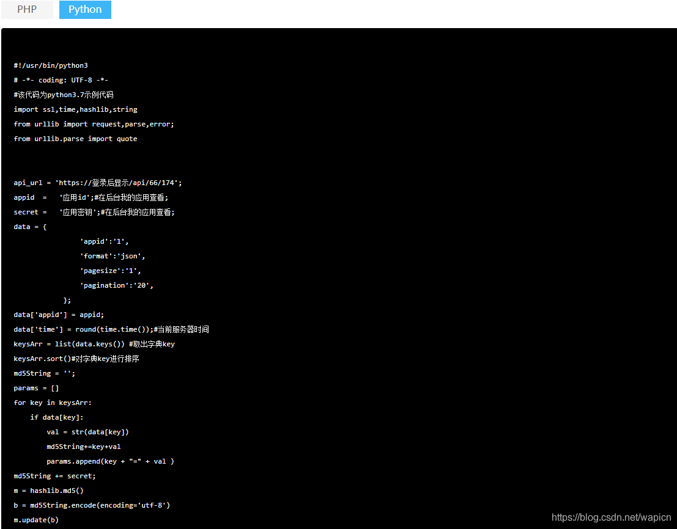This screenshot has height=529, width=677.
Task: Click the keysArr.sort() line
Action: (x=76, y=359)
